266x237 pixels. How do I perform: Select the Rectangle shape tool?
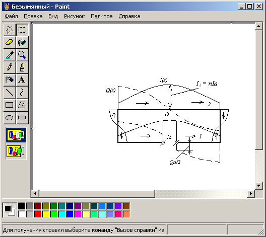pyautogui.click(x=10, y=105)
